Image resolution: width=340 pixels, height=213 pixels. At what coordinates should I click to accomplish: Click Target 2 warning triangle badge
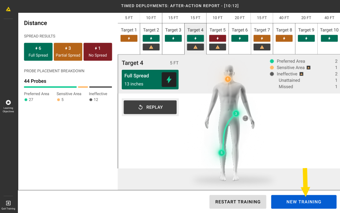[151, 47]
